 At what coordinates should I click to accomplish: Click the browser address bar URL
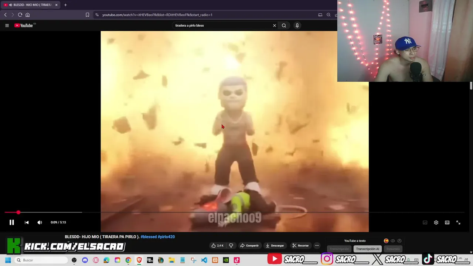157,15
